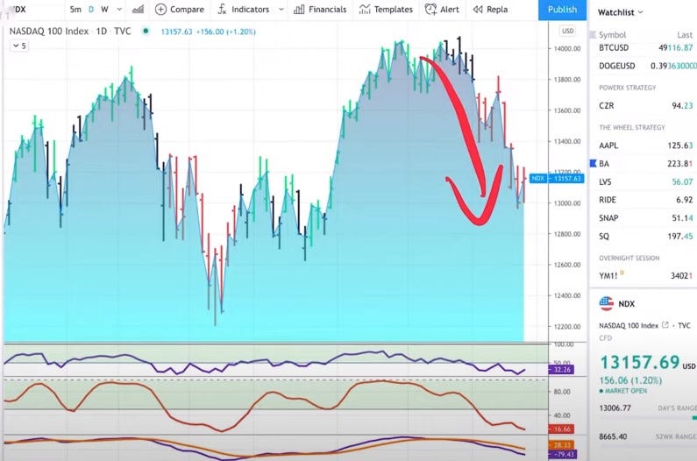Click the orange 28.33 indicator value label
This screenshot has width=697, height=461.
point(562,444)
